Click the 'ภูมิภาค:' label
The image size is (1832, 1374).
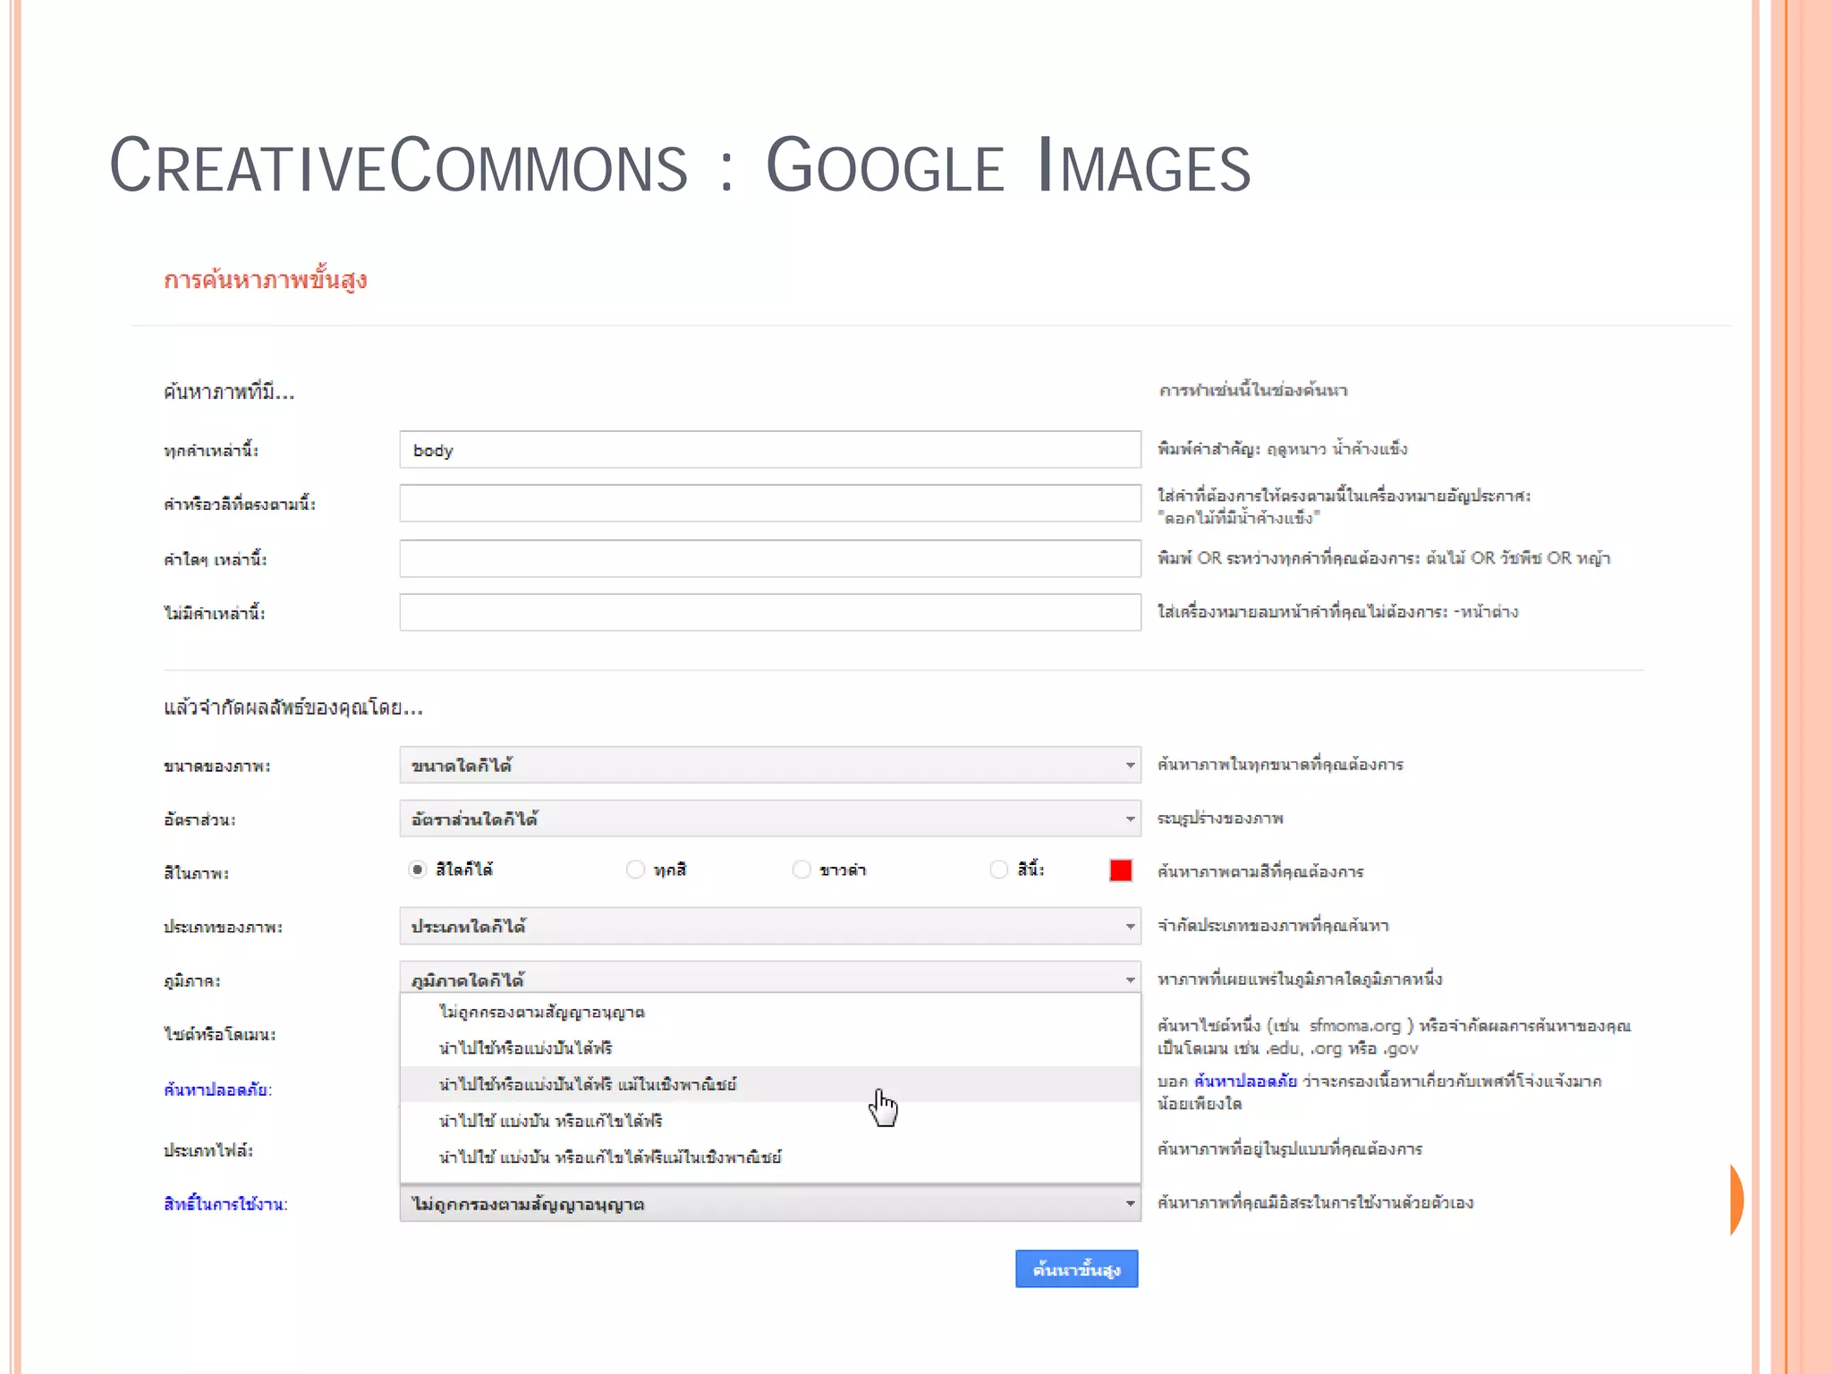coord(192,980)
